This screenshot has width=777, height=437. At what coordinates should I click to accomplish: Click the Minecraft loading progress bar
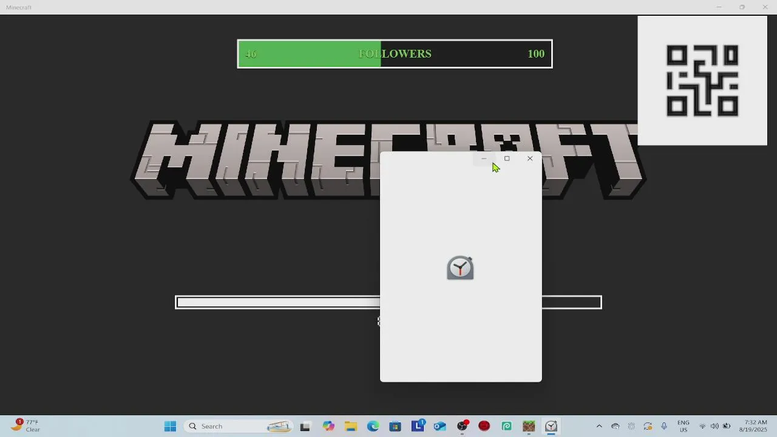point(388,302)
